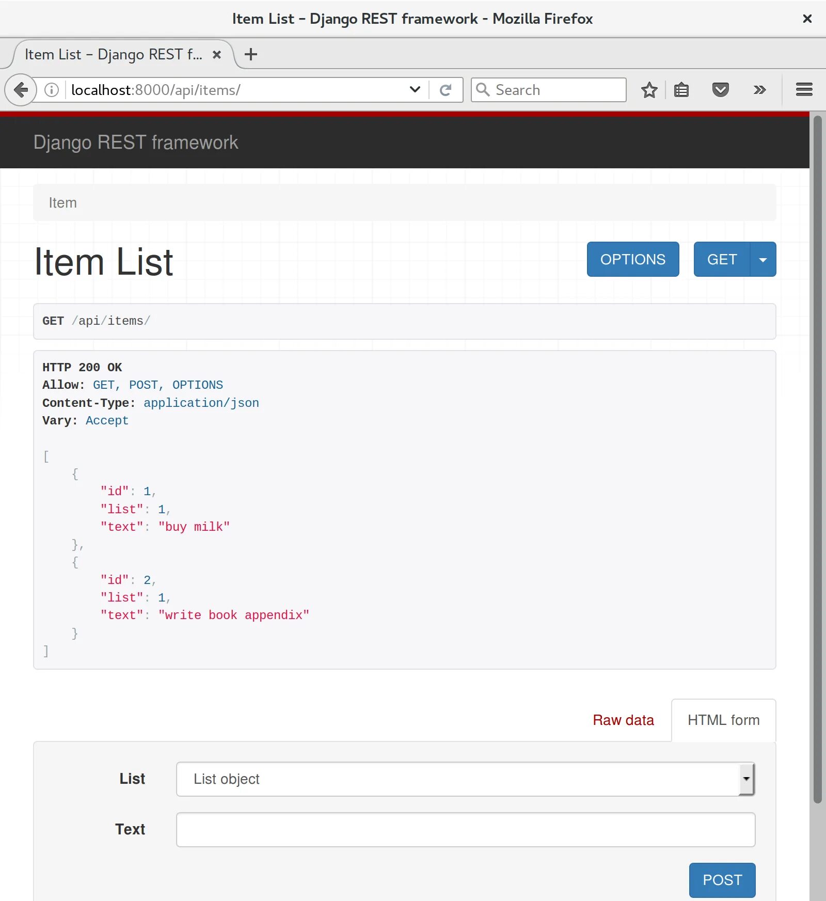
Task: Select the Item List browser tab
Action: click(x=123, y=54)
